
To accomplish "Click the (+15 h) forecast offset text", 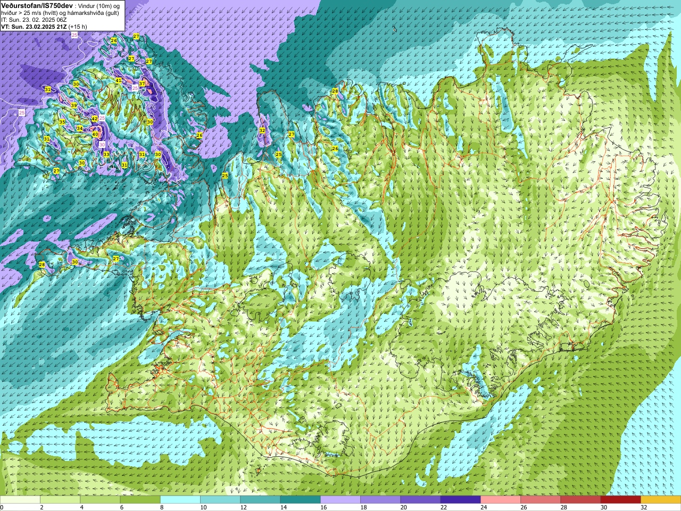I will point(78,27).
